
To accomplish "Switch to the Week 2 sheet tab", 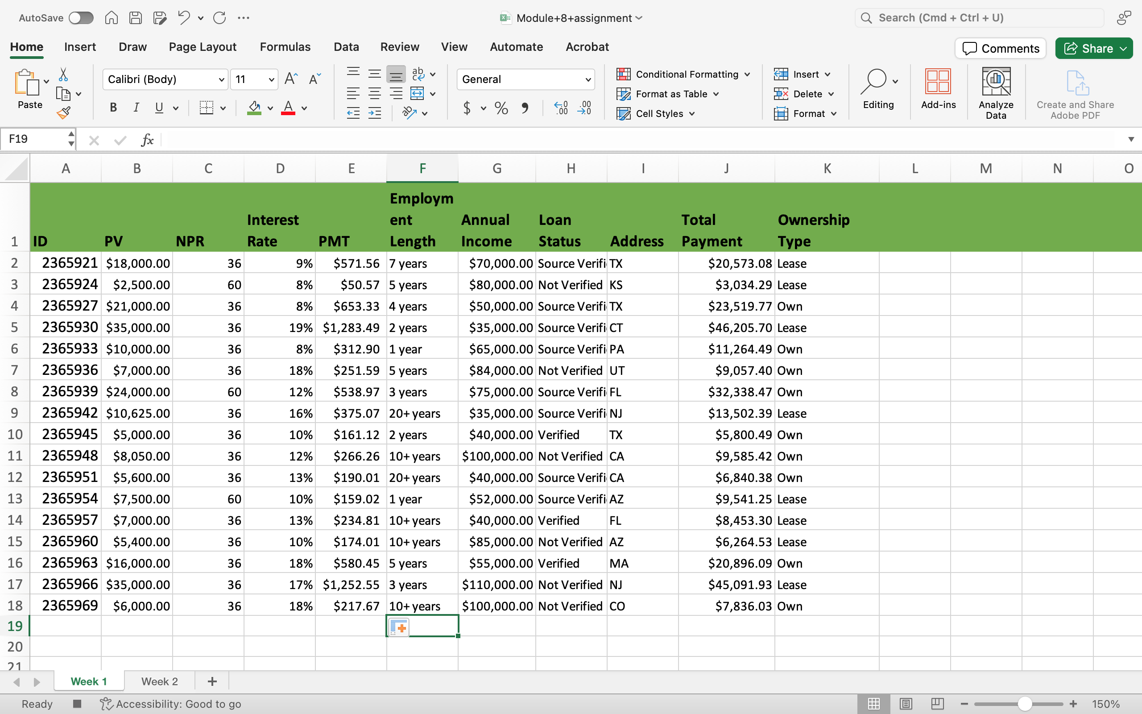I will point(160,681).
